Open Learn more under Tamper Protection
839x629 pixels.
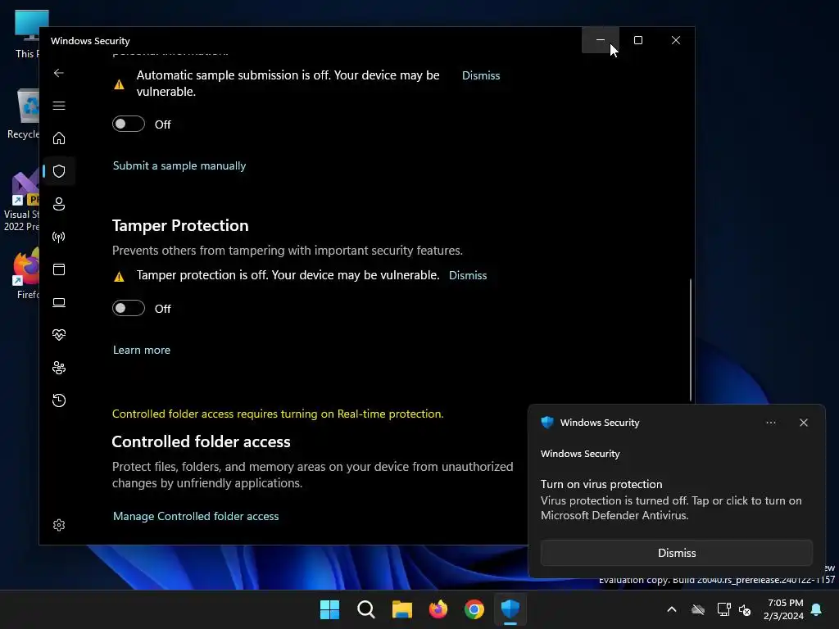141,350
